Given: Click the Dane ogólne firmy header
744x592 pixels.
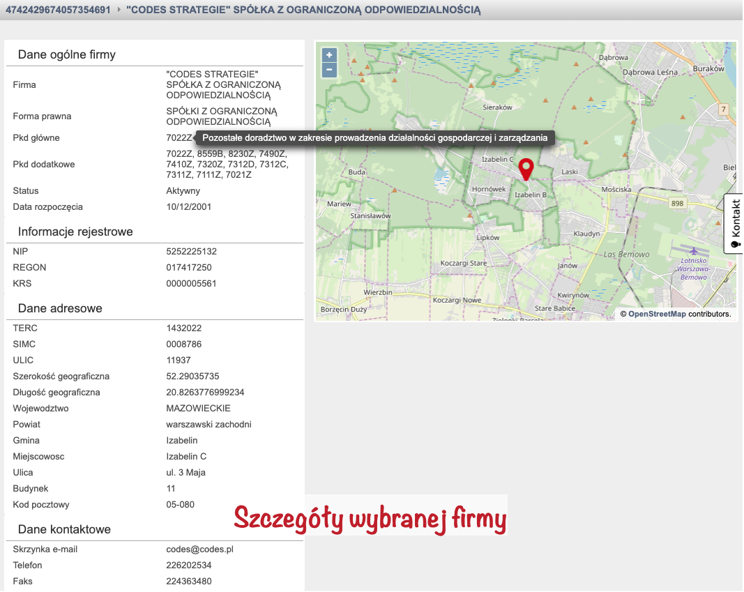Looking at the screenshot, I should click(x=67, y=54).
